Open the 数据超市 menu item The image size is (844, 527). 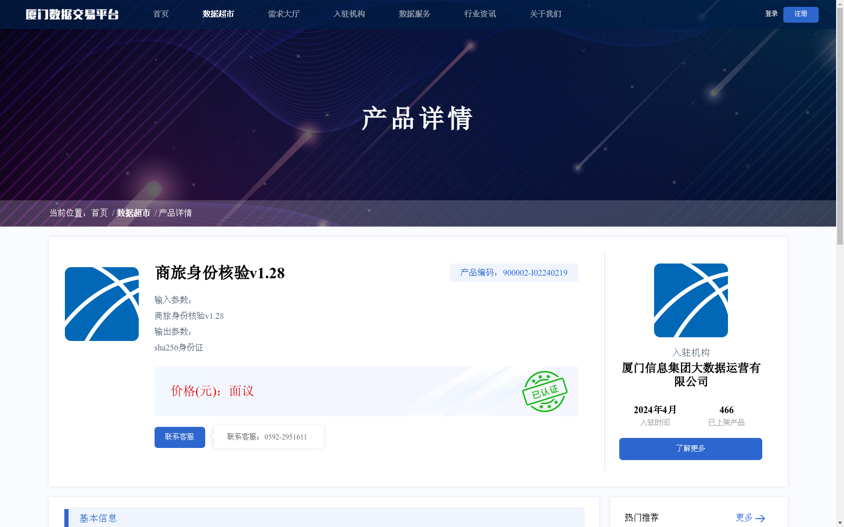pos(217,14)
